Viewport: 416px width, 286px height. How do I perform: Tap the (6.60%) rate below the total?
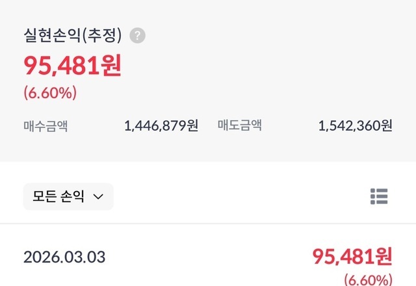click(50, 92)
